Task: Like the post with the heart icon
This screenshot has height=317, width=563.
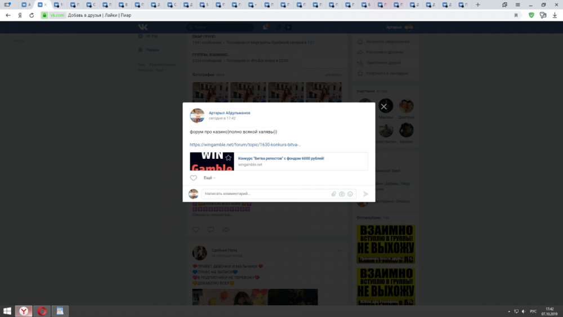Action: [194, 178]
